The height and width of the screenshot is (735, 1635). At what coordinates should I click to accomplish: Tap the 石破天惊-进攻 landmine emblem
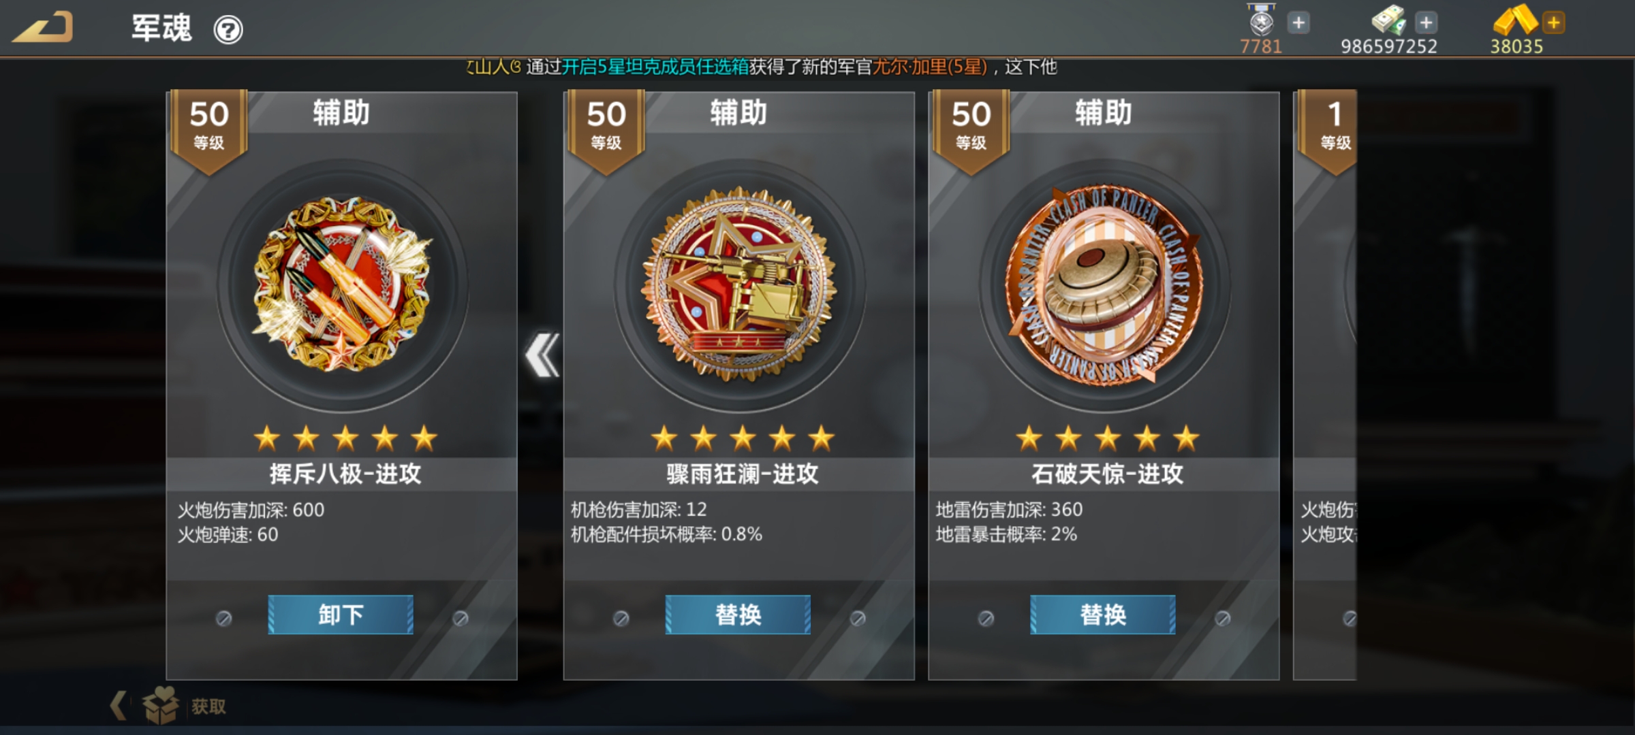pos(1104,284)
